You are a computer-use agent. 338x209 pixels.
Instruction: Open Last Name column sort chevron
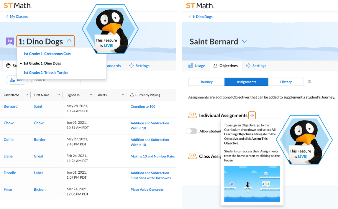(x=27, y=95)
